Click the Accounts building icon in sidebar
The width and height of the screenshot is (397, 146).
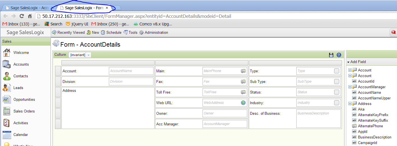(6, 64)
